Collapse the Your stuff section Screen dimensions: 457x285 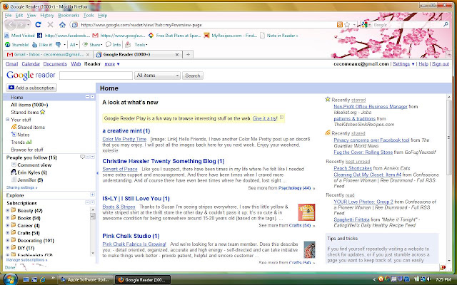click(8, 120)
